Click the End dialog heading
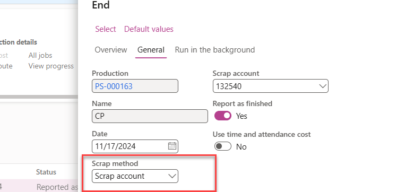 click(x=101, y=5)
